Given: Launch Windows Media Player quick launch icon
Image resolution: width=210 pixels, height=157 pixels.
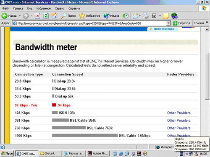Looking at the screenshot, I should (x=145, y=154).
